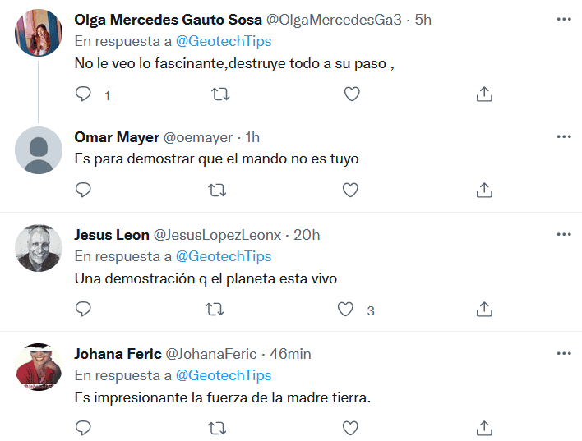Open more options on Omar Mayer's tweet

(x=563, y=136)
